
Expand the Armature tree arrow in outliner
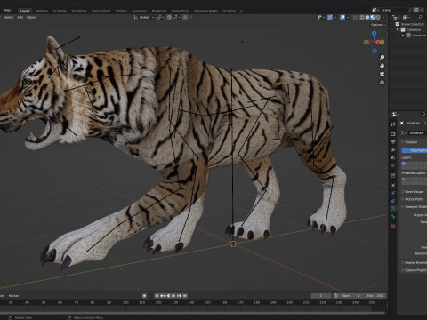click(403, 36)
